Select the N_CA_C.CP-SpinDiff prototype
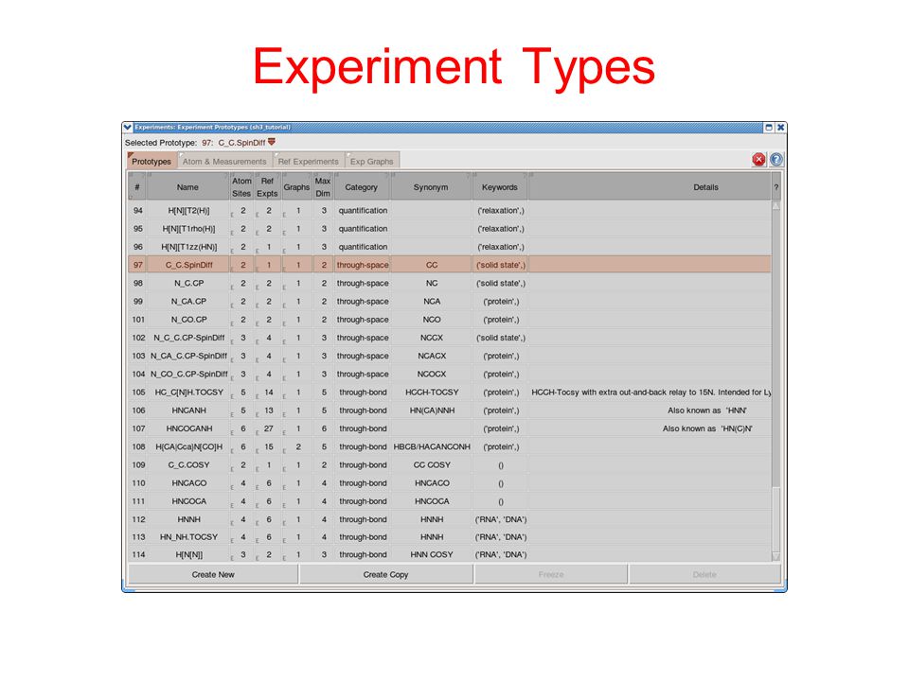The image size is (909, 681). [x=188, y=357]
